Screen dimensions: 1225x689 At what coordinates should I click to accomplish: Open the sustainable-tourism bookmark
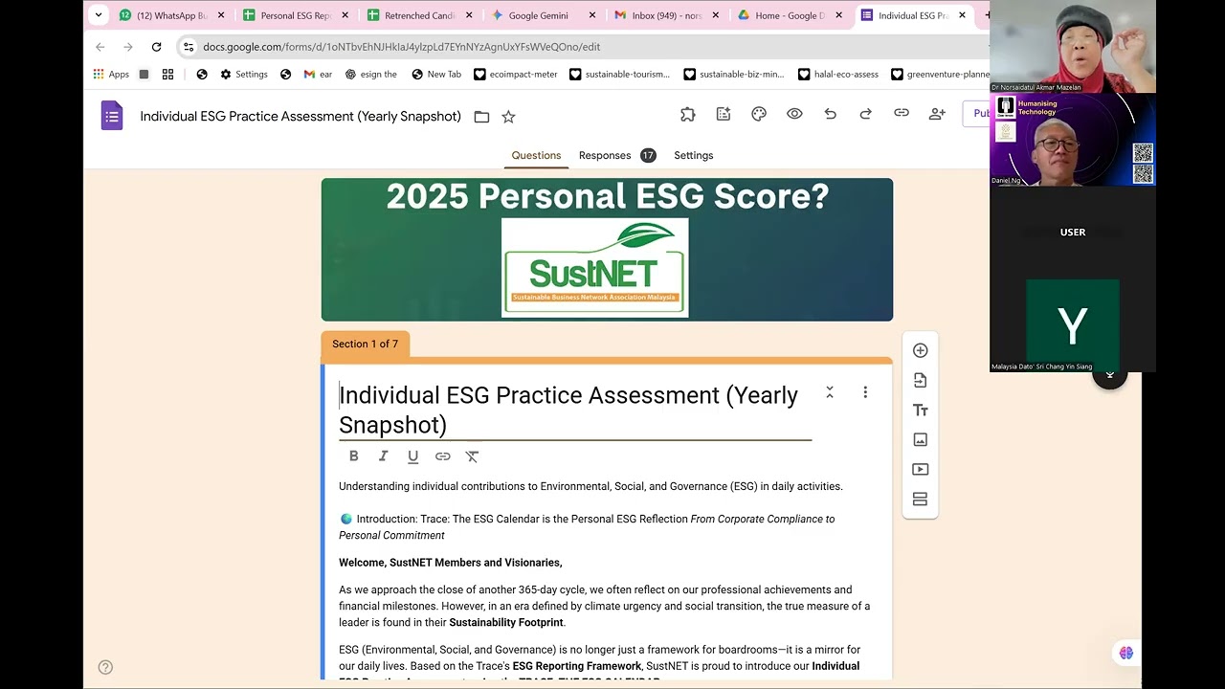pos(620,75)
